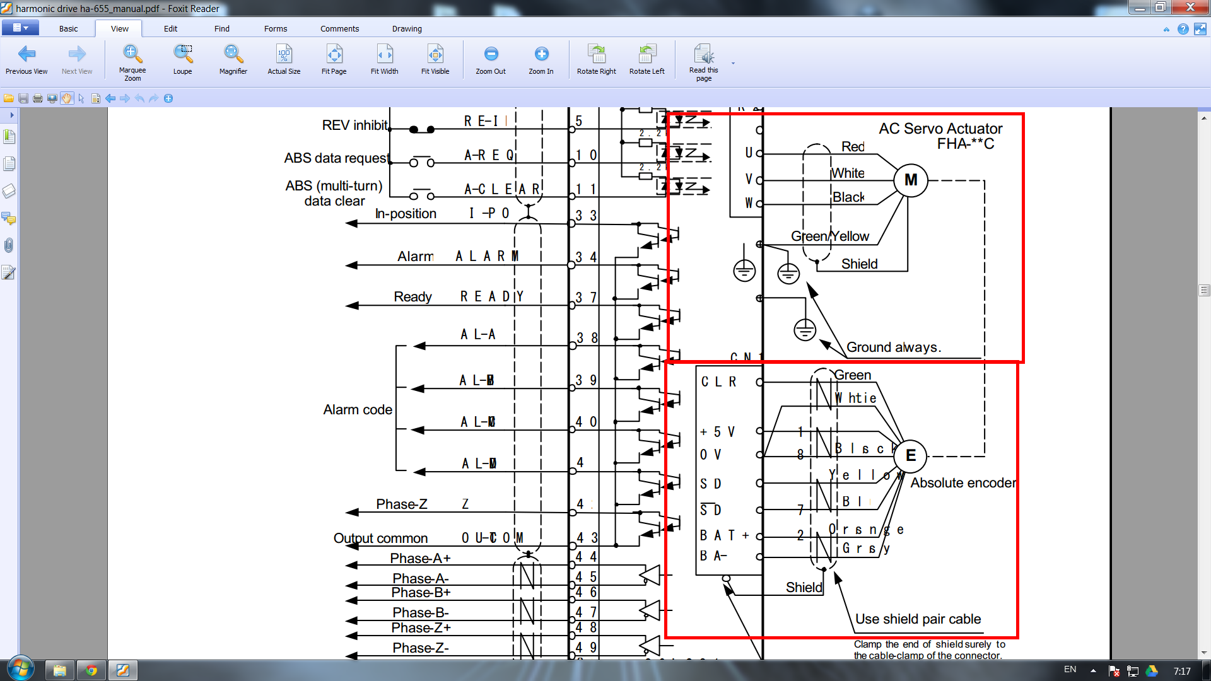Open the blue File menu dropdown
The image size is (1211, 681).
click(20, 28)
